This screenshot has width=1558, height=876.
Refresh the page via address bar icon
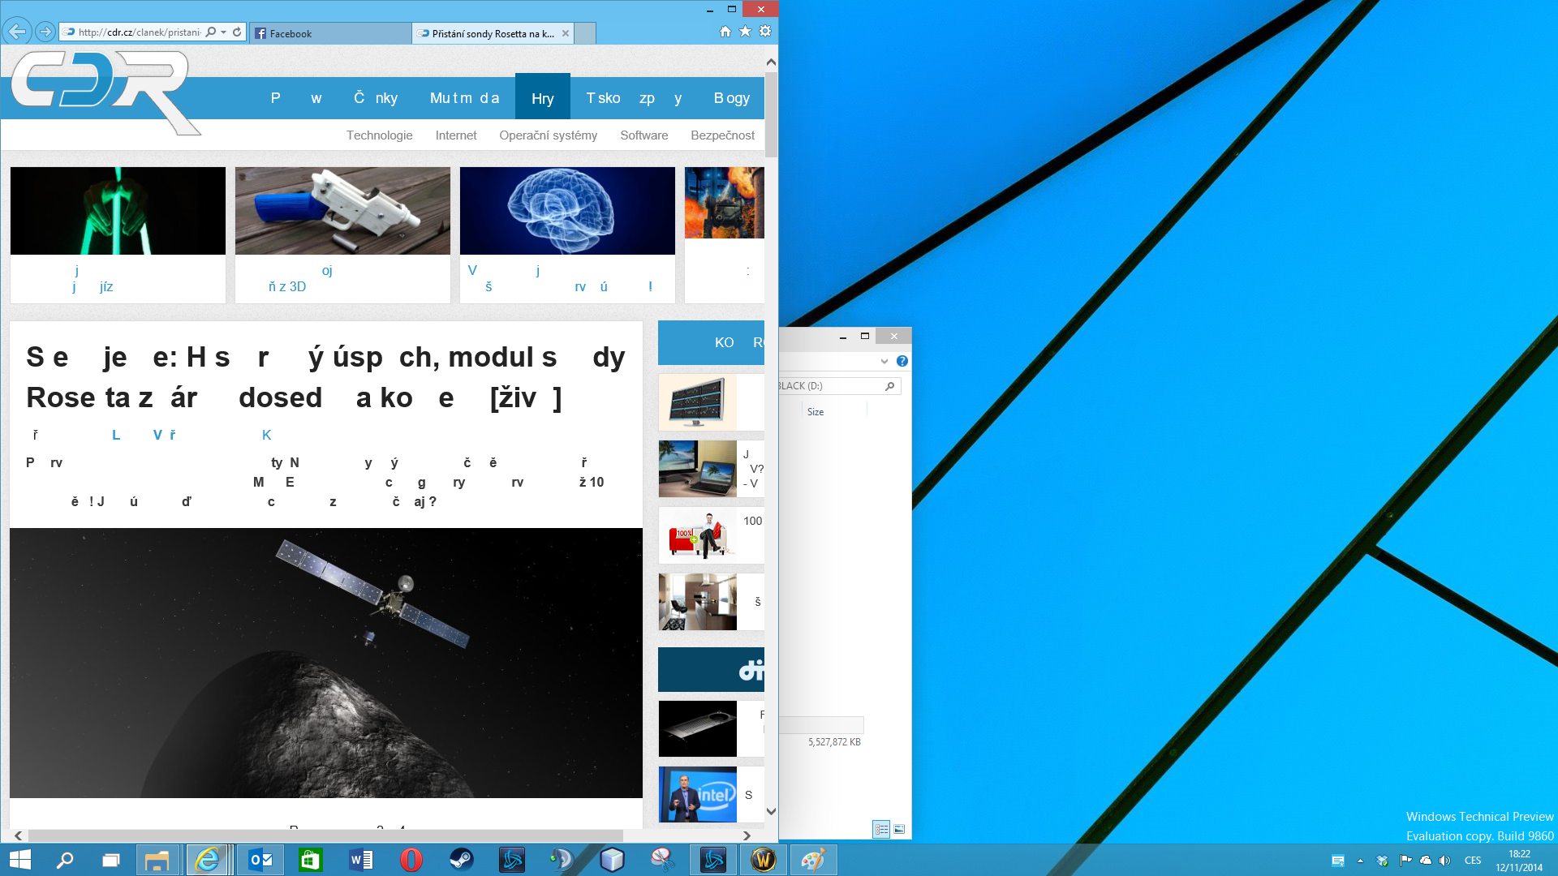(x=237, y=32)
